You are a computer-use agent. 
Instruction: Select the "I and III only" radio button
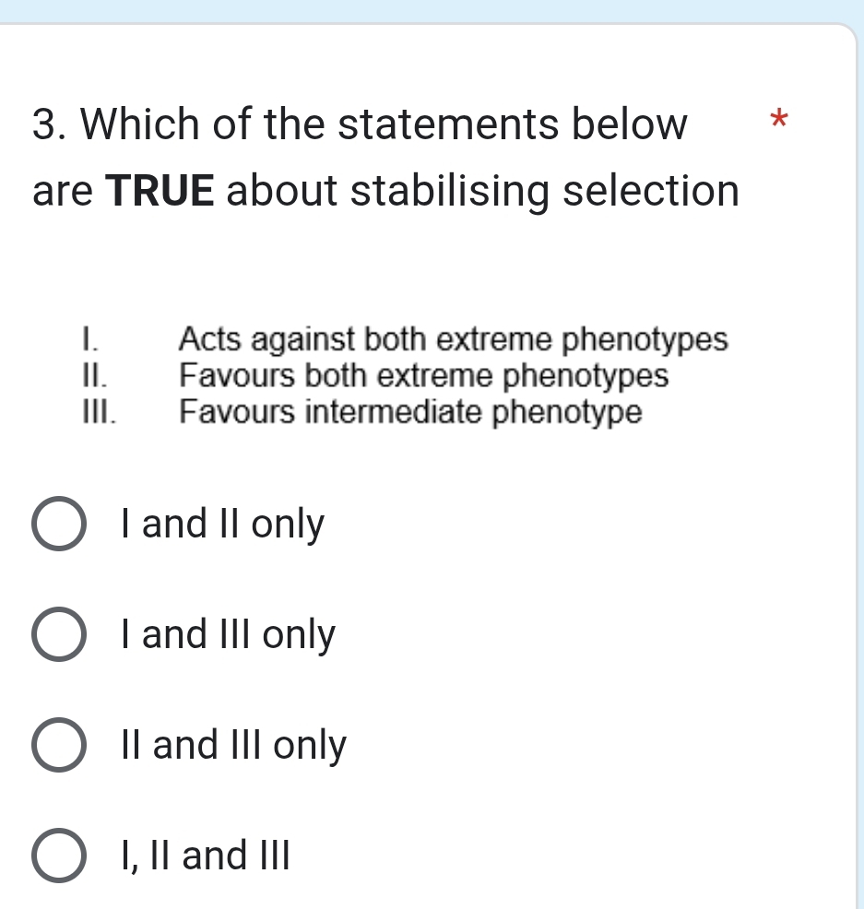click(x=58, y=635)
